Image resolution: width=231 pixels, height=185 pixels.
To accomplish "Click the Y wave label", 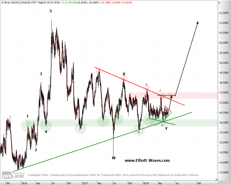I will (166, 128).
